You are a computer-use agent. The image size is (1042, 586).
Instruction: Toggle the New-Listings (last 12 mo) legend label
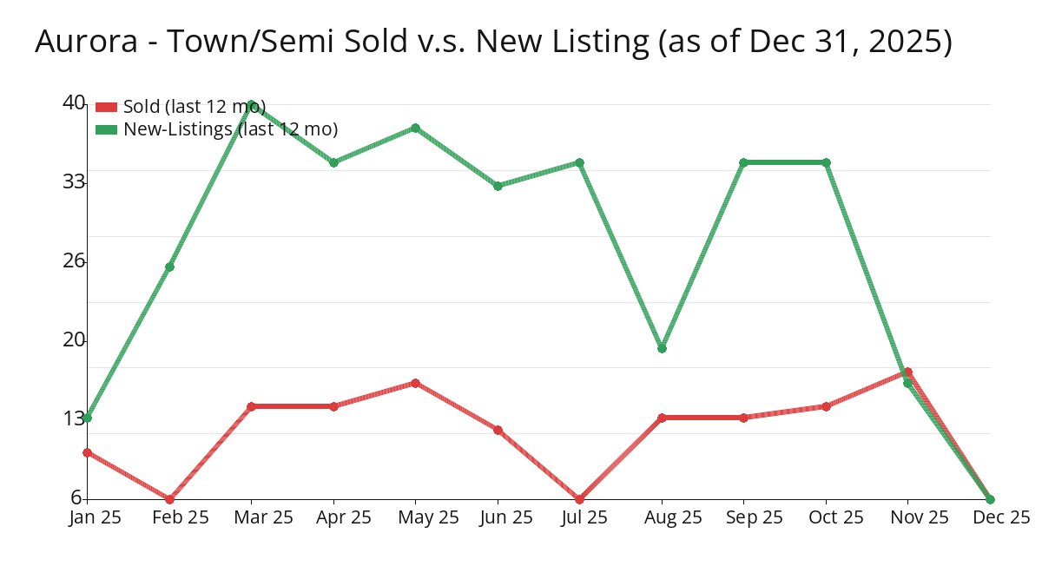pos(230,129)
